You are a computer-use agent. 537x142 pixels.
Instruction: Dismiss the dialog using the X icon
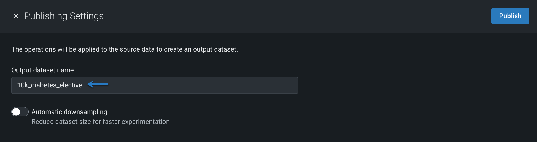16,16
